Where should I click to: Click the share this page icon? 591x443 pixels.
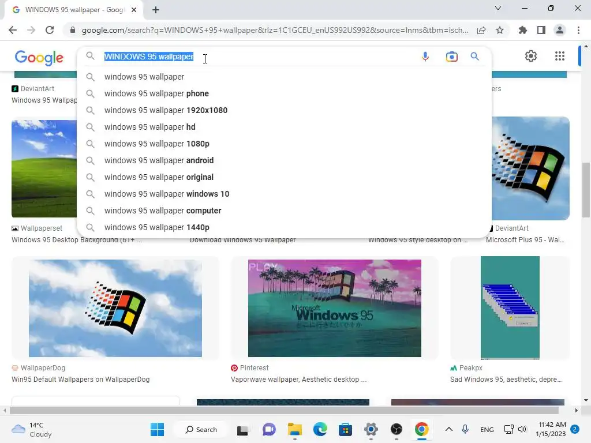[481, 30]
